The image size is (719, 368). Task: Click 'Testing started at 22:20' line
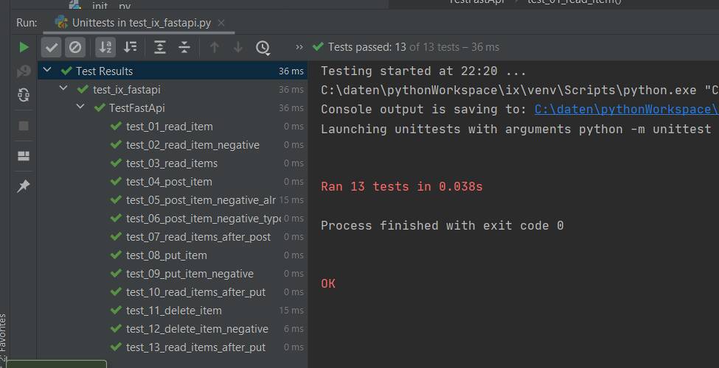(423, 71)
